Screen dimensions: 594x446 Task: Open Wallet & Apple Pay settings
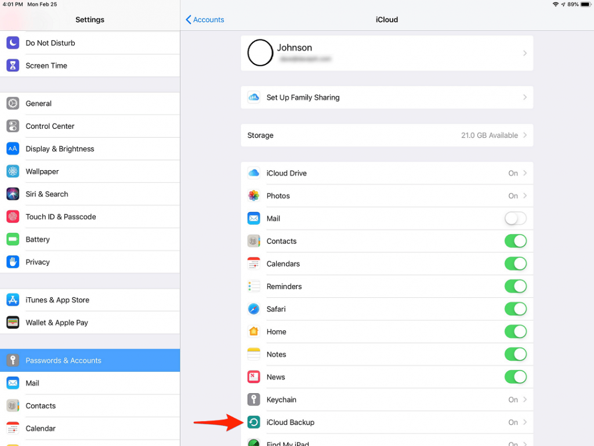(90, 322)
